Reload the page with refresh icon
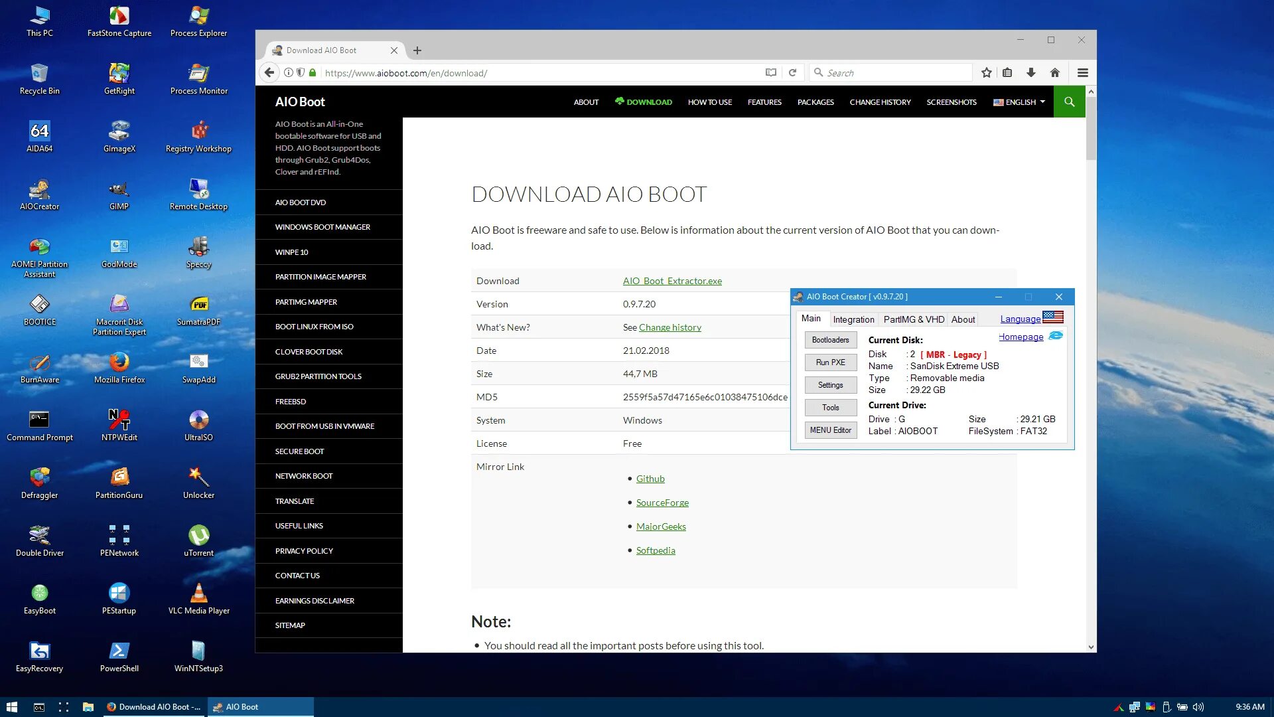Image resolution: width=1274 pixels, height=717 pixels. (792, 73)
